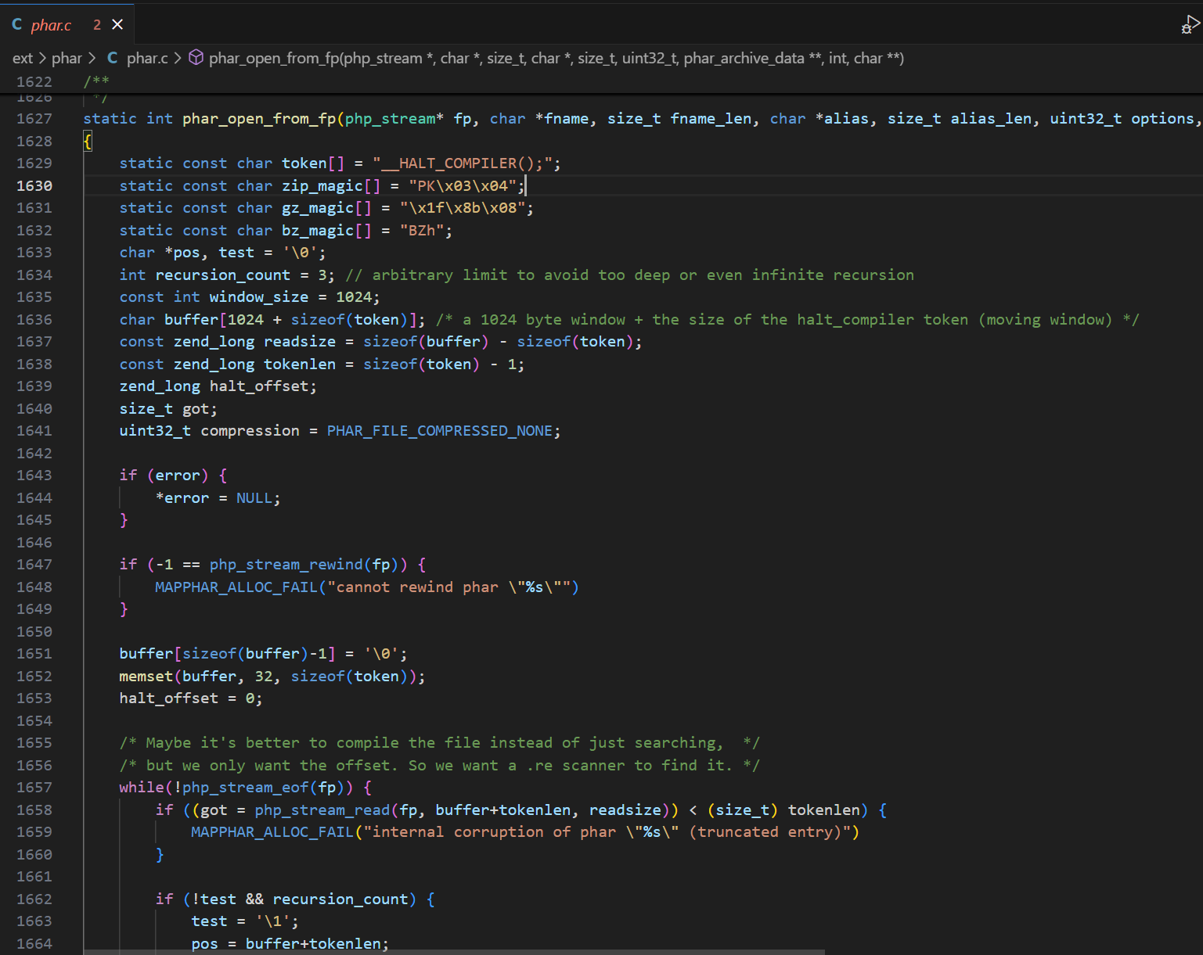Image resolution: width=1203 pixels, height=955 pixels.
Task: Click line number 1657 at the while loop
Action: point(34,788)
